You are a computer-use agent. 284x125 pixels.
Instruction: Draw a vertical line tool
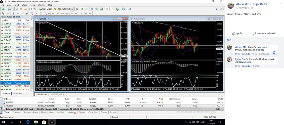click(x=13, y=14)
